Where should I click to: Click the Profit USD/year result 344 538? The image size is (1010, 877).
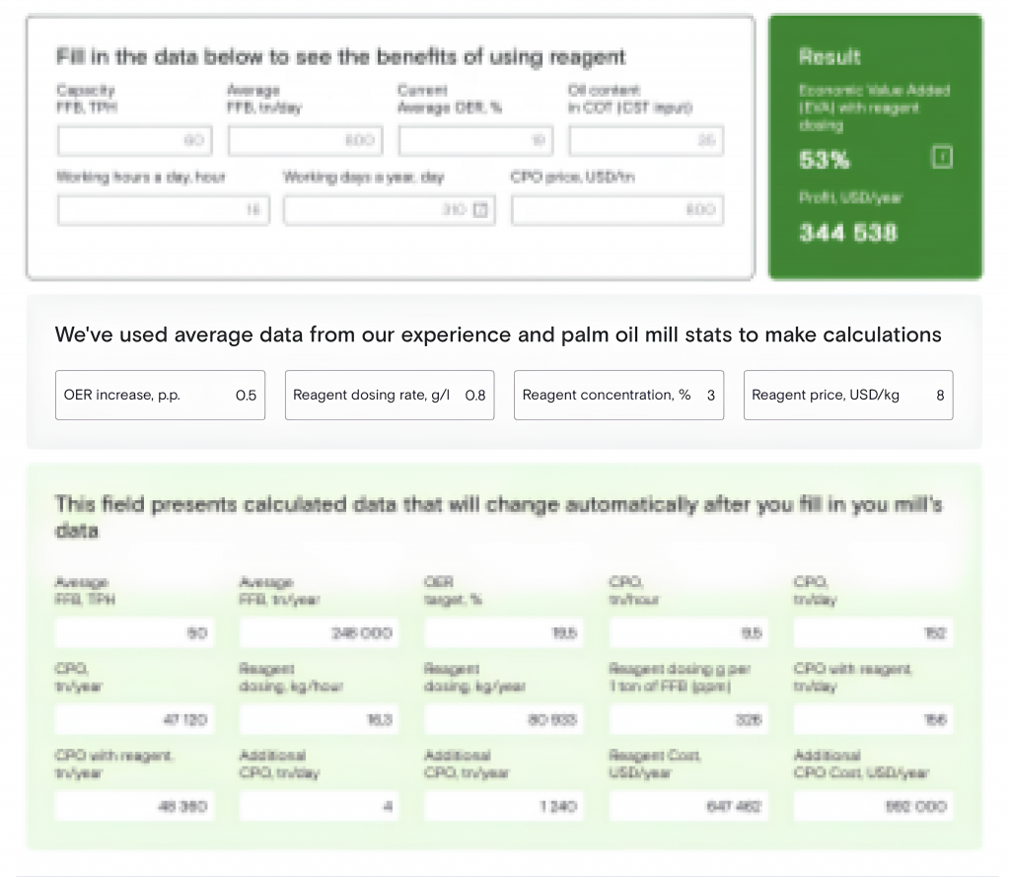[847, 233]
